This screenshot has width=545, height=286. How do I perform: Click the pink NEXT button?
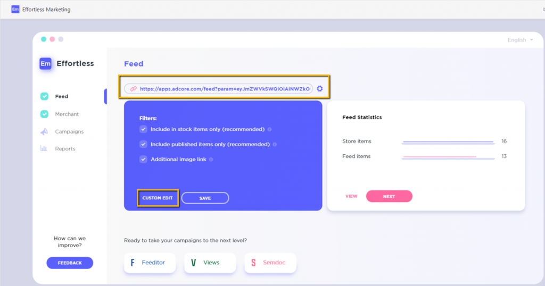pyautogui.click(x=389, y=196)
